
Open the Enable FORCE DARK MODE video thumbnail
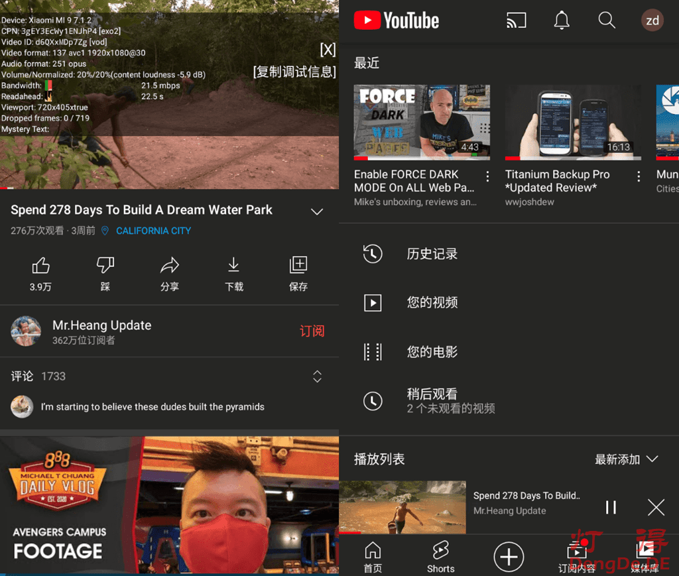[x=422, y=122]
